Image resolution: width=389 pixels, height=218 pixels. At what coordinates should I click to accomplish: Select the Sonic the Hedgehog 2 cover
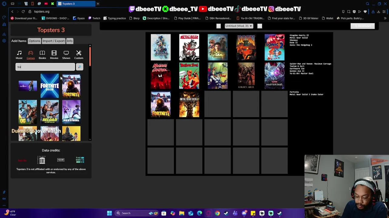[274, 47]
